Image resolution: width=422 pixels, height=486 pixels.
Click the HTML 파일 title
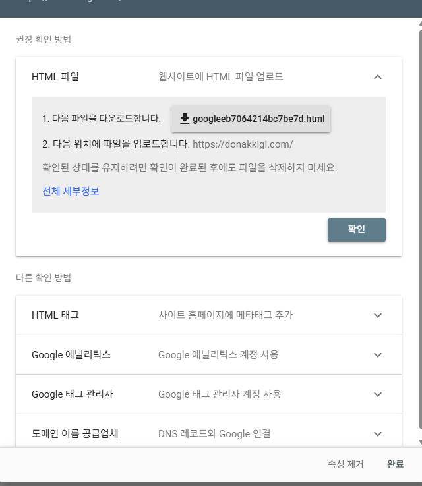(55, 76)
